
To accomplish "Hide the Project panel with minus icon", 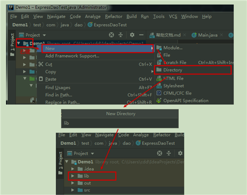I will pos(141,35).
